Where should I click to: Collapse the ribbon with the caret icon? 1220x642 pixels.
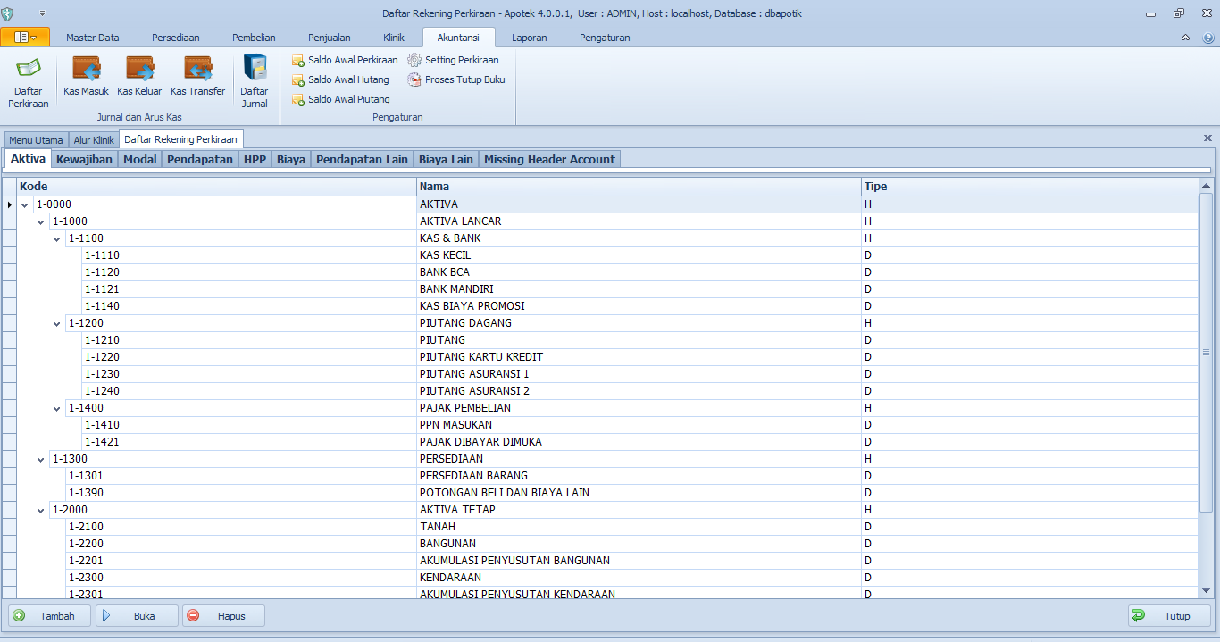1186,38
